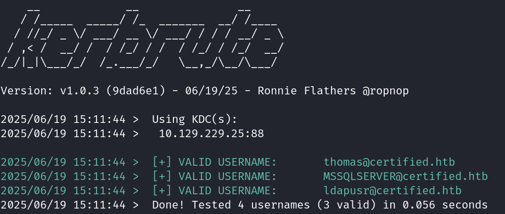Click the [+] marker on the ldapusr line
Viewport: 505px width, 214px height.
162,190
